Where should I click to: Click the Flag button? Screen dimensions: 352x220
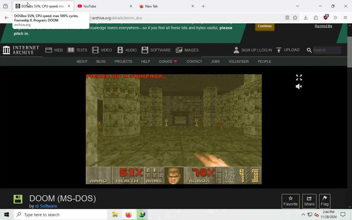pyautogui.click(x=325, y=201)
